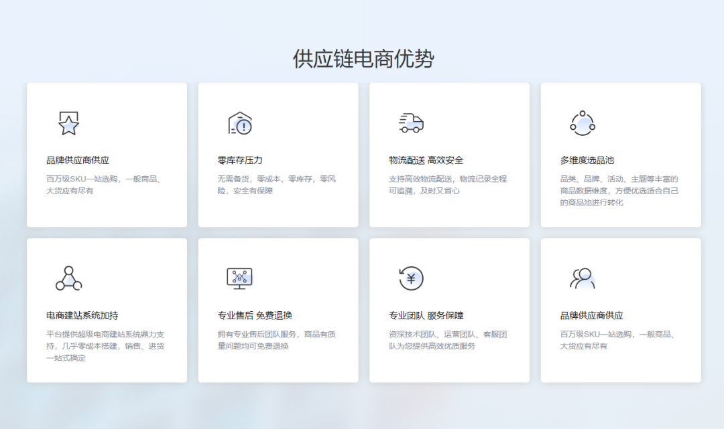Click description 支持高效物流配送，物流记录全程

click(448, 185)
